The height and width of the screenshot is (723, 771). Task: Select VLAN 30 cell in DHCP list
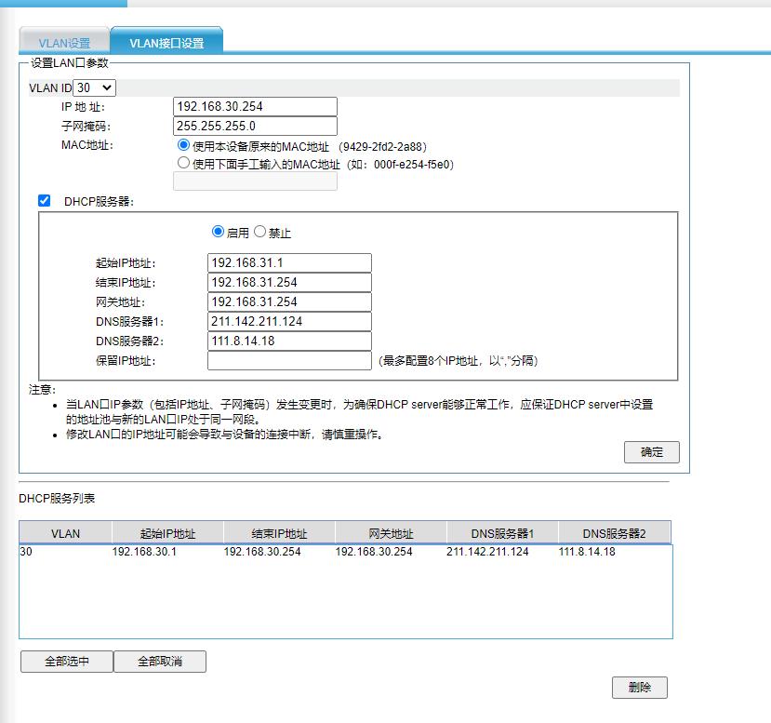[26, 552]
